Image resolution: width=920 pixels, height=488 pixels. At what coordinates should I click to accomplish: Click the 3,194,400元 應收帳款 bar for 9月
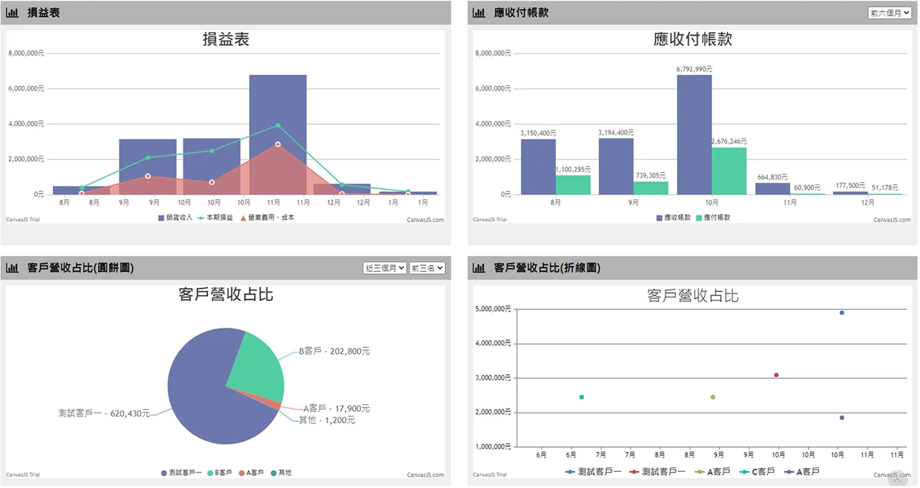pos(616,166)
